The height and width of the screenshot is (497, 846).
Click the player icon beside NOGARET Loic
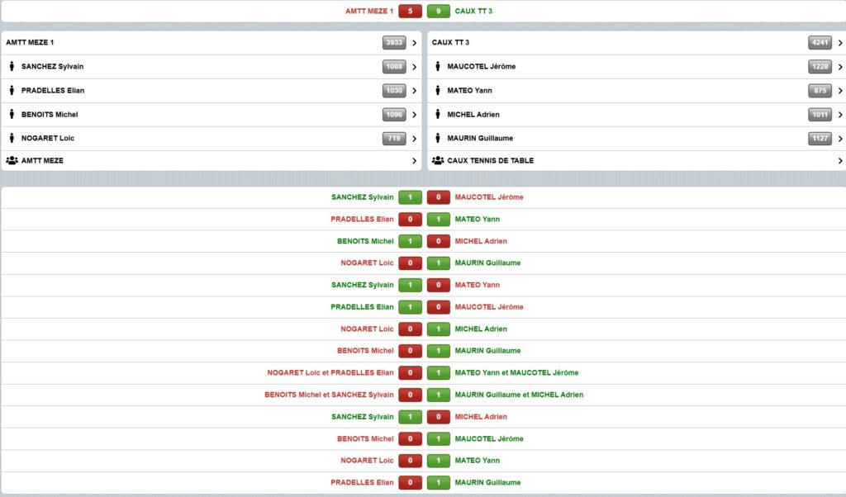pos(12,139)
